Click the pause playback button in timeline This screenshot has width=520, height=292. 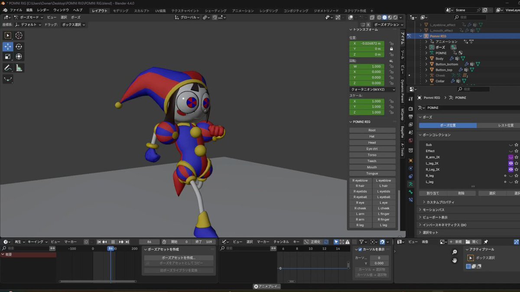pos(113,242)
